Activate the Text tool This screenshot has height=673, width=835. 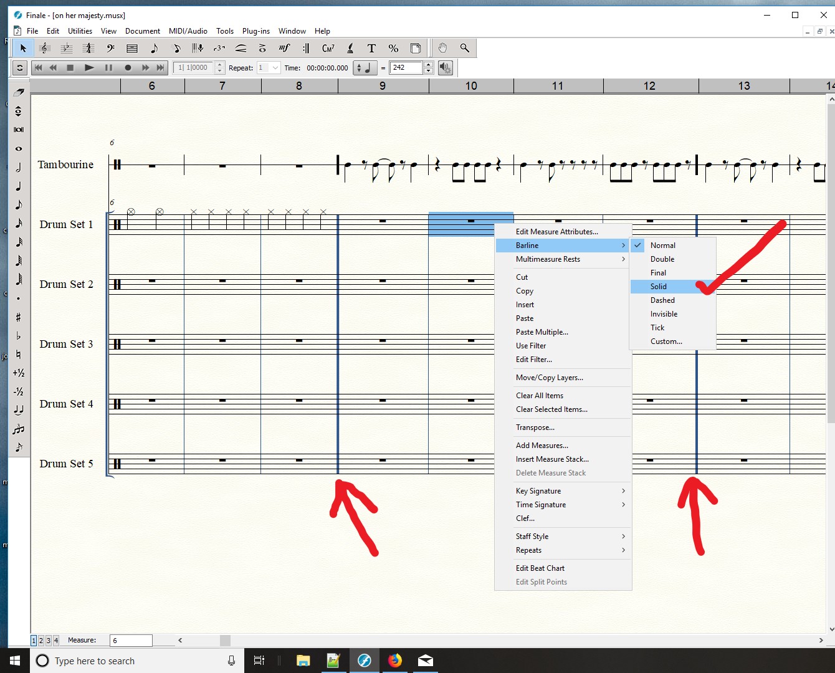tap(371, 48)
